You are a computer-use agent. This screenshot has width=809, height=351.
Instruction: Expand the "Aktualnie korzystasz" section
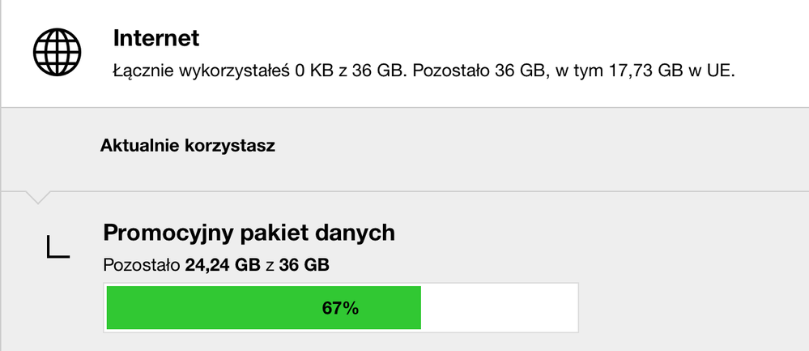pos(188,147)
